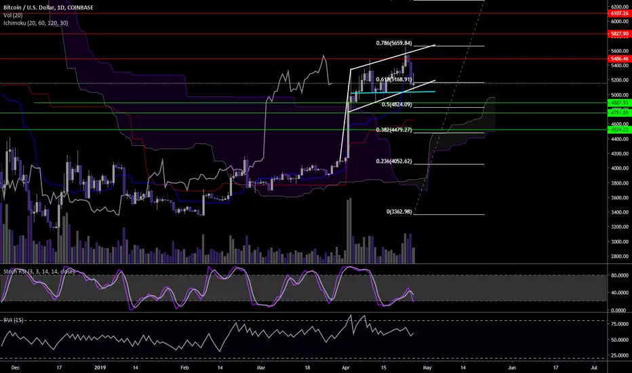The width and height of the screenshot is (632, 373).
Task: Click the Mar label on time axis
Action: coord(261,368)
